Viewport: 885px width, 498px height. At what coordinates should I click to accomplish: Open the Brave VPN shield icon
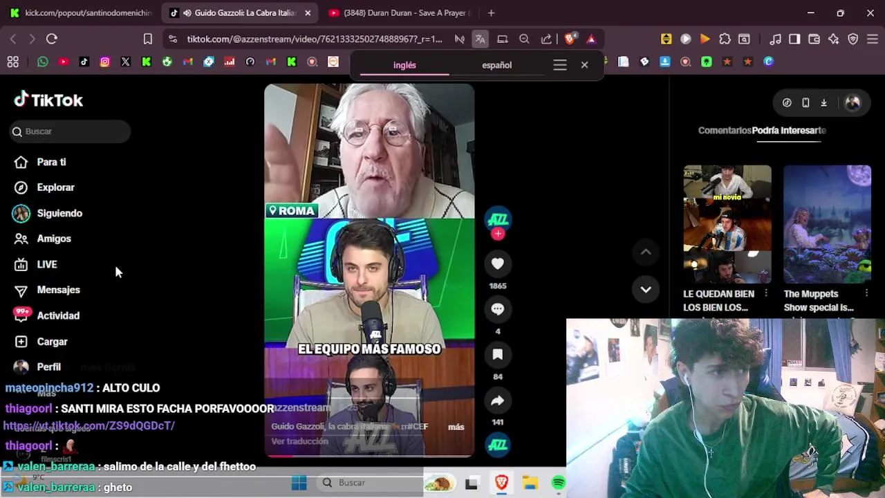pos(853,39)
